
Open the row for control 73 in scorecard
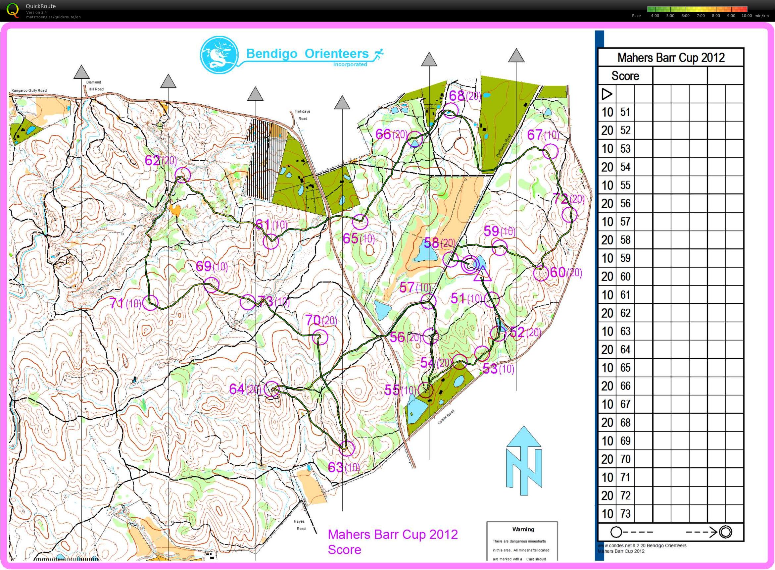tap(626, 514)
